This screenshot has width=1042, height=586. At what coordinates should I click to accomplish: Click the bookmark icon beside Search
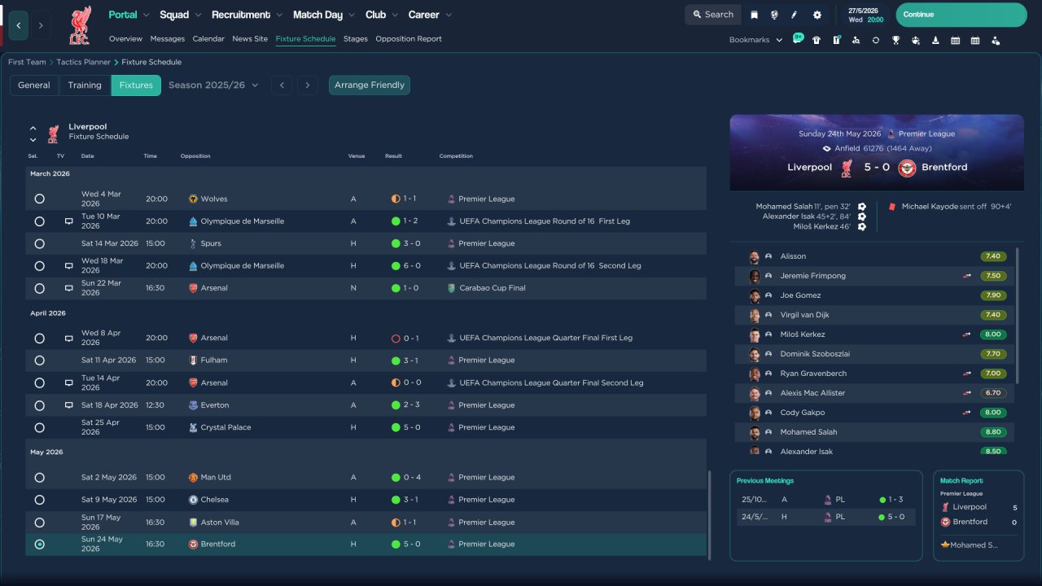tap(754, 15)
